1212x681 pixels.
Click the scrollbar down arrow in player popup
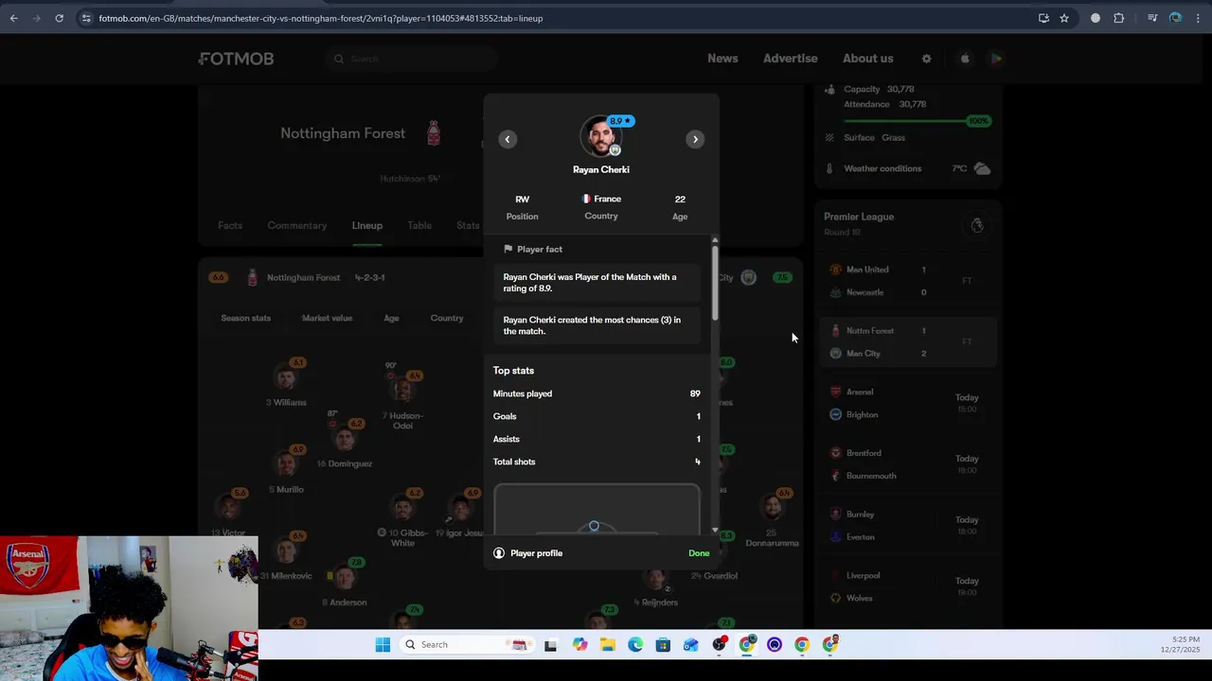715,531
